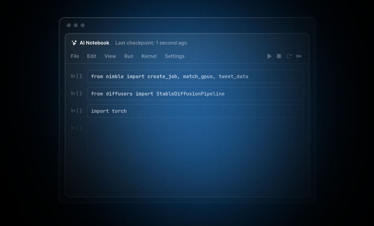Focus the StableDiffusionPipeline import cell
Screen dimensions: 374x226
(195, 94)
